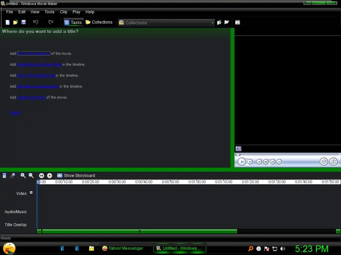341x255 pixels.
Task: Click the timeline horizontal scrollbar thumb
Action: [140, 231]
